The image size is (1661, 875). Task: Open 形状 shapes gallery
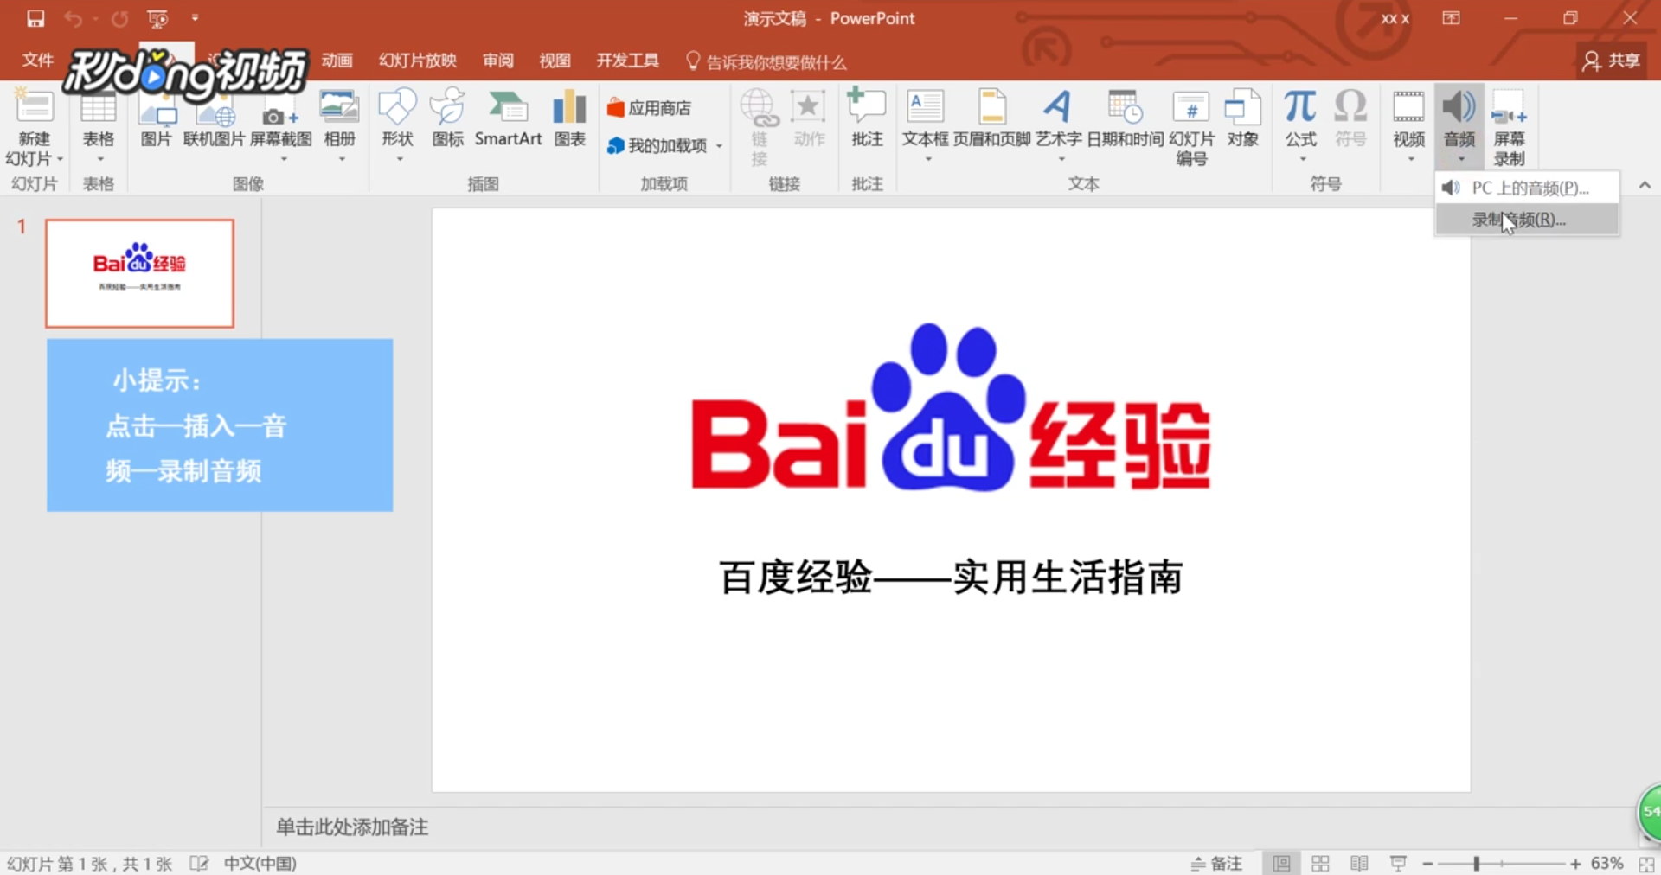(x=398, y=125)
